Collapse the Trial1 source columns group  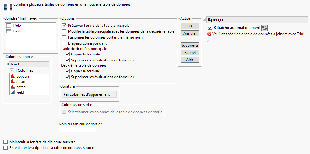(7, 64)
